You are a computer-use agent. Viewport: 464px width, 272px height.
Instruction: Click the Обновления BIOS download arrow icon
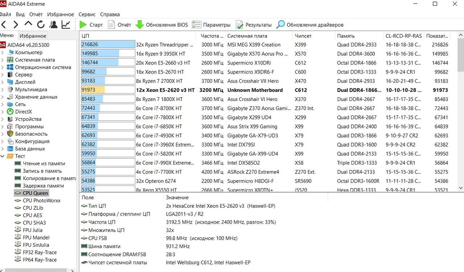pyautogui.click(x=140, y=25)
